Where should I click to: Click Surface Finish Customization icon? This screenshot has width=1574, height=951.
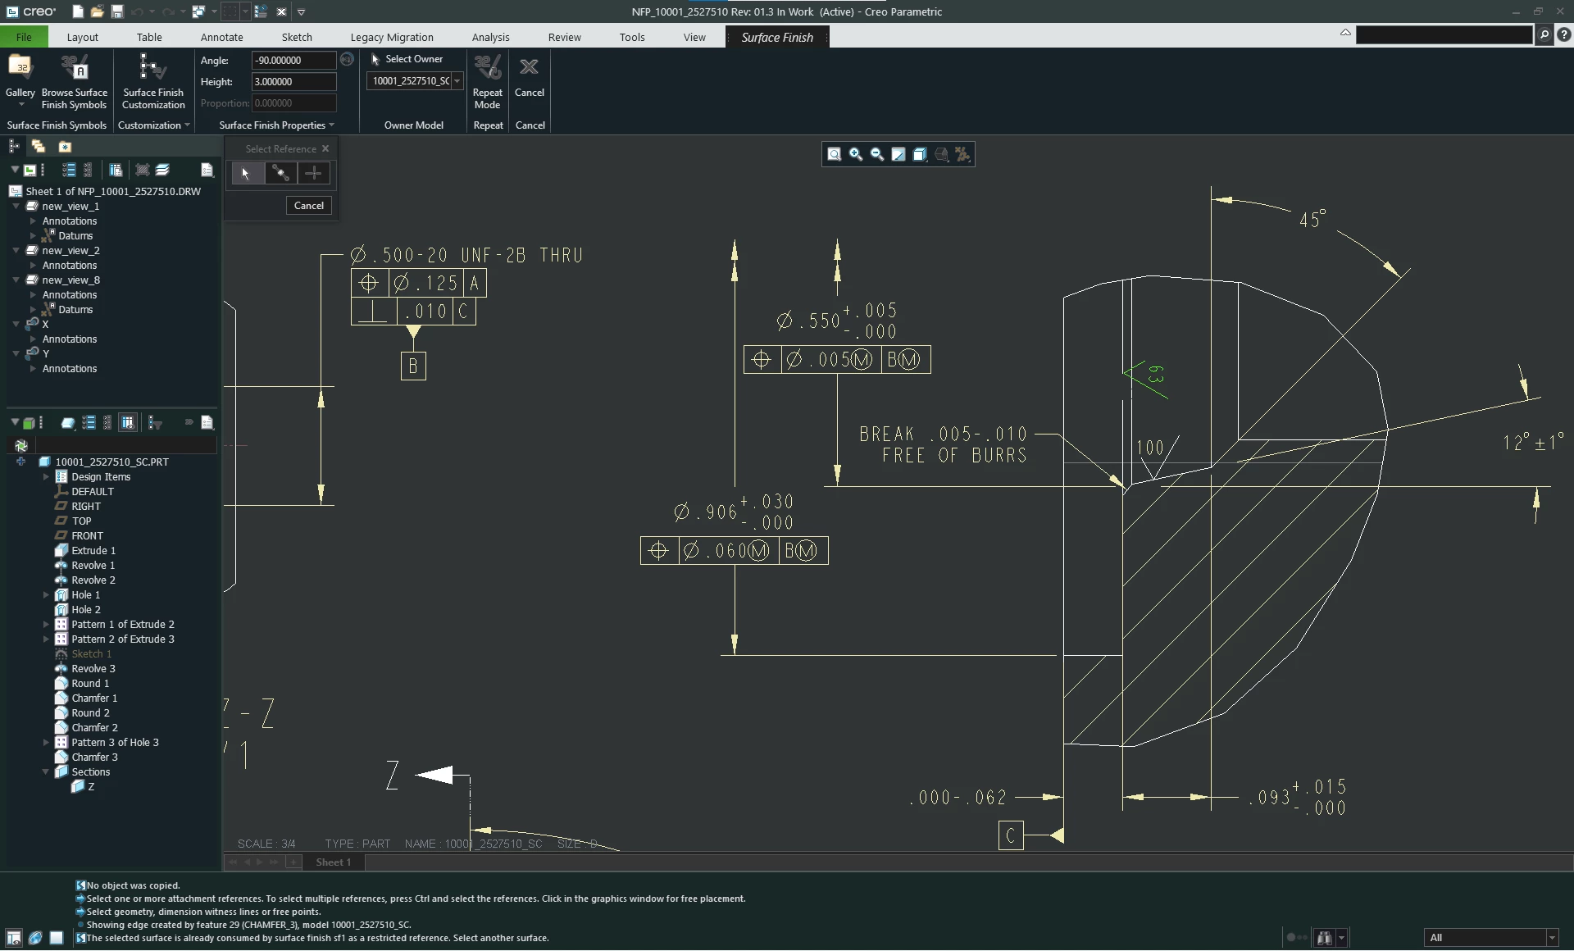[x=153, y=80]
